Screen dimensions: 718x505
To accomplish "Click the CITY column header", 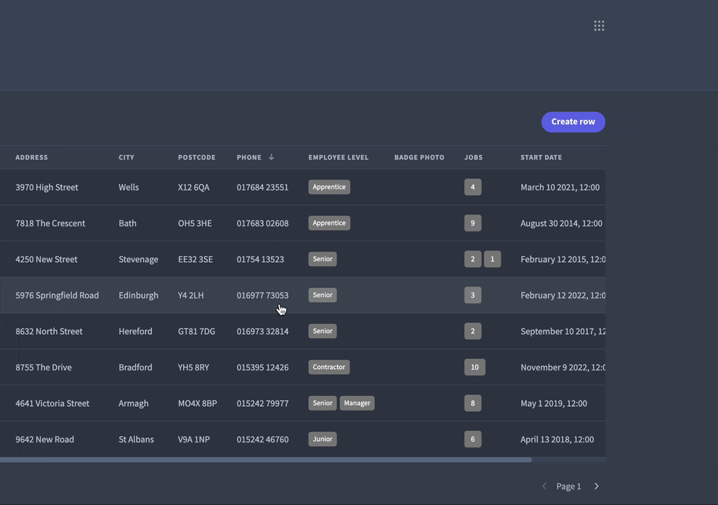I will point(126,157).
